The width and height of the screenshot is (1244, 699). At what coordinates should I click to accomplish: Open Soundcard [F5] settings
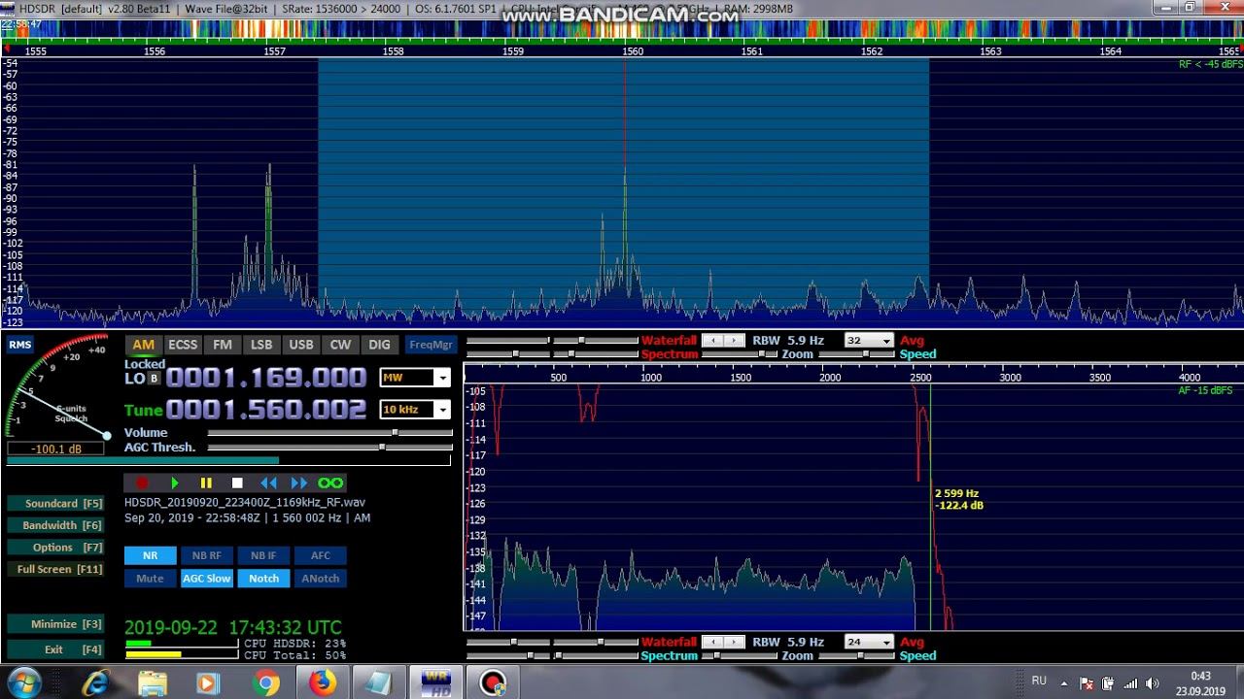tap(55, 504)
